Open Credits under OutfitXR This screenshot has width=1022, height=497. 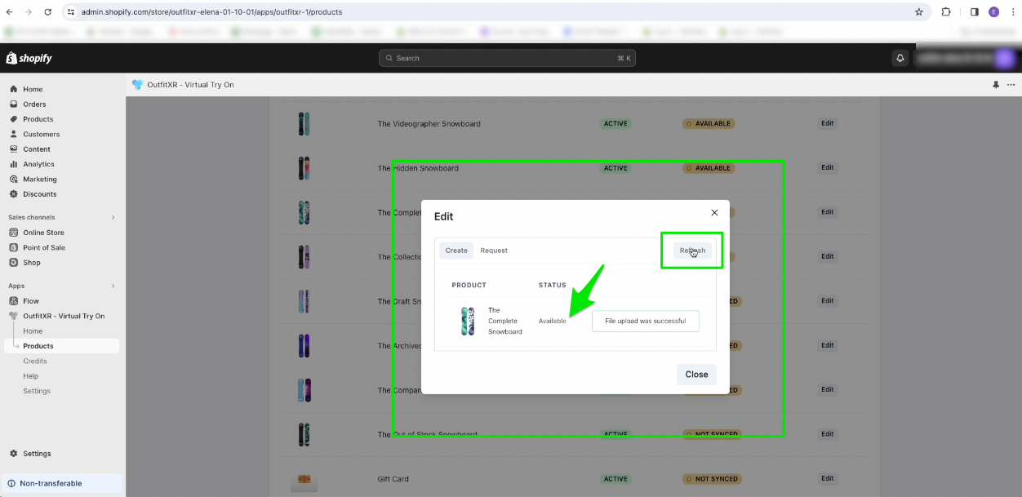pos(35,361)
